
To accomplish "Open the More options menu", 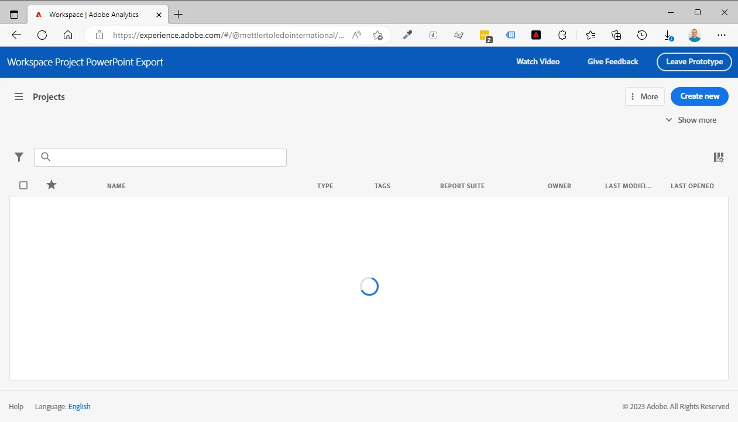I will tap(645, 96).
